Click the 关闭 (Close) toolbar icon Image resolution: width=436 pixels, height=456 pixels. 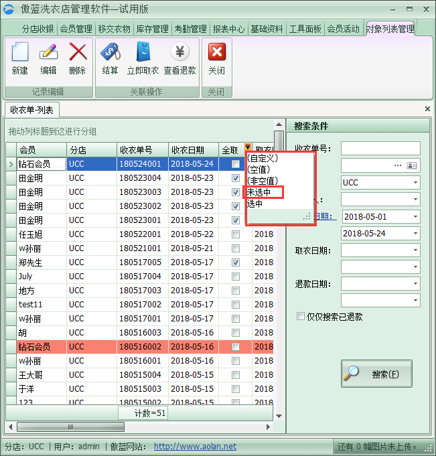[x=216, y=53]
